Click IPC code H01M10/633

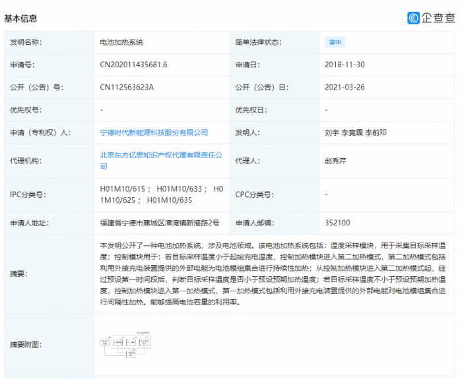(180, 189)
